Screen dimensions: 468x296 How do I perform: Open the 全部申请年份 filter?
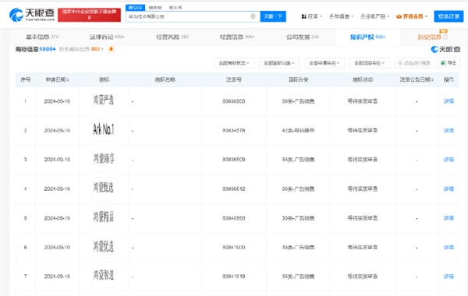click(324, 63)
